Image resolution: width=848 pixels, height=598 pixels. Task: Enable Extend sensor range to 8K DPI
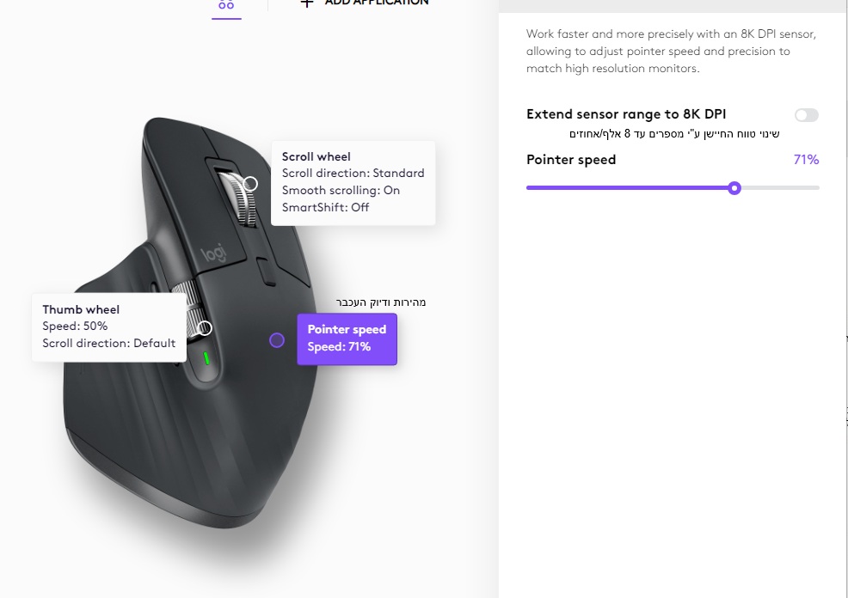pos(806,115)
